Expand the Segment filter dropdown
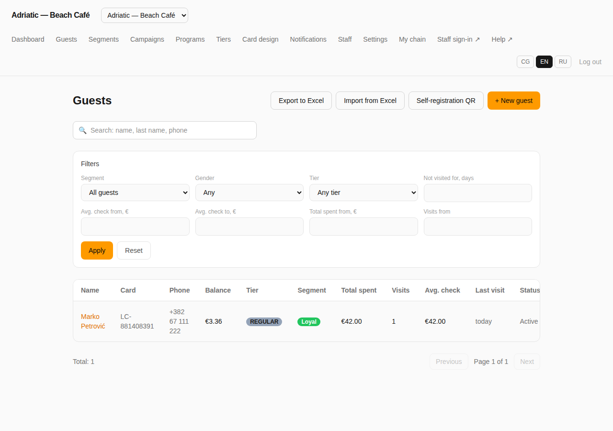Screen dimensions: 613x431 (x=135, y=193)
